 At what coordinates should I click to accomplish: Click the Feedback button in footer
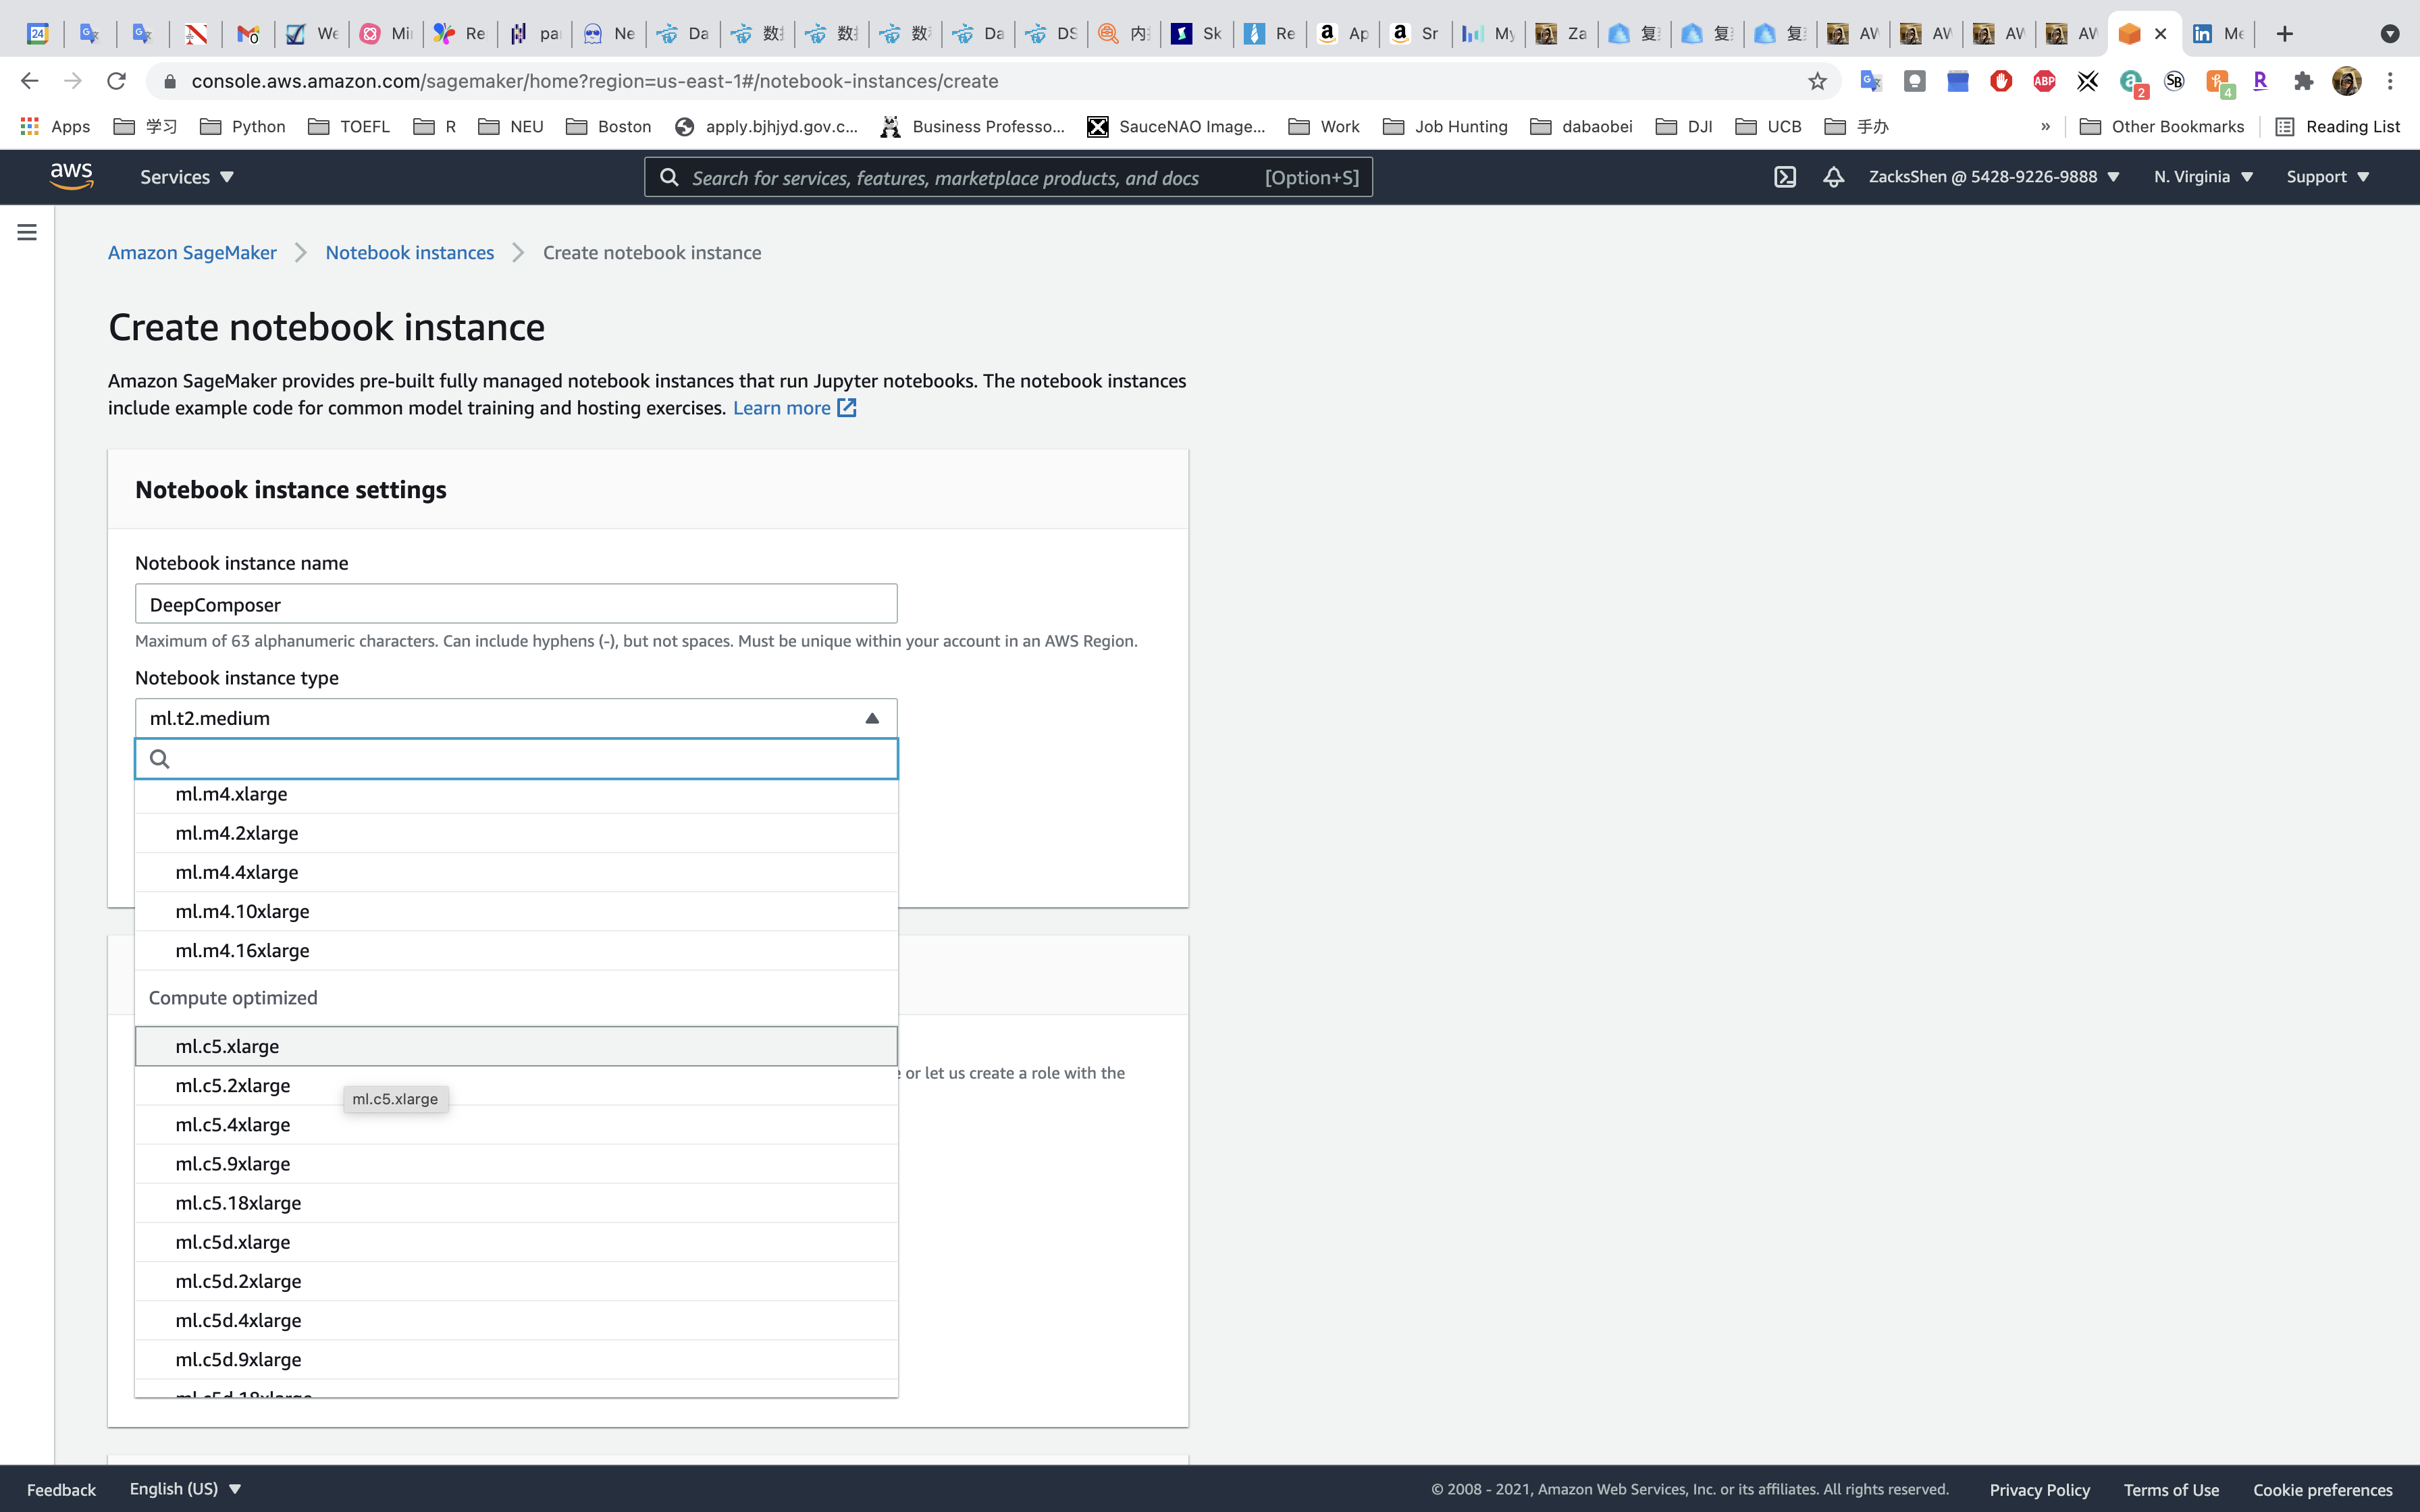(61, 1489)
